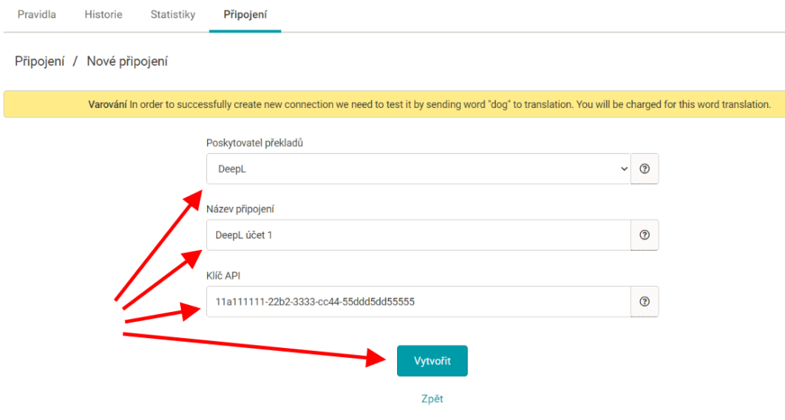Click the chevron arrow in provider select
Screen dimensions: 785x420
tap(624, 169)
